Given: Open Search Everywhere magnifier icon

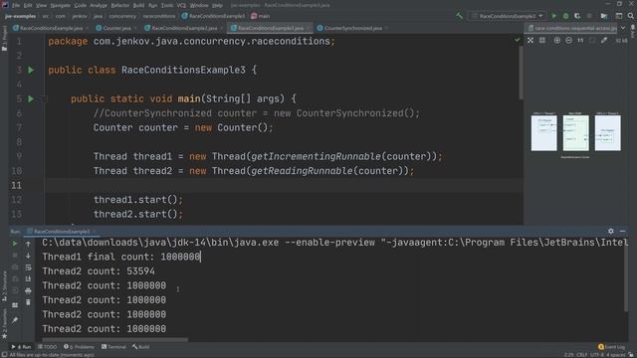Looking at the screenshot, I should 630,16.
